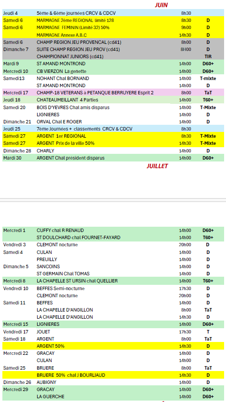Click 'SUITE CHAMP REGION JEU PROV (cd41)'
Screen dimensions: 226x402
(x=78, y=50)
